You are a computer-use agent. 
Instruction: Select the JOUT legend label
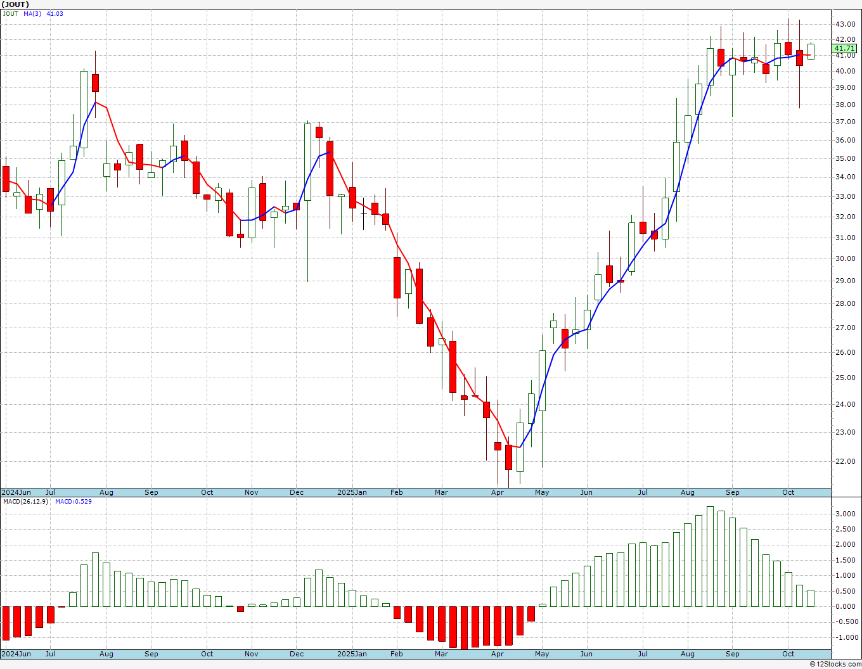click(11, 13)
